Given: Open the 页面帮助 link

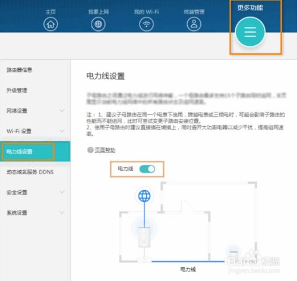Looking at the screenshot, I should 105,150.
